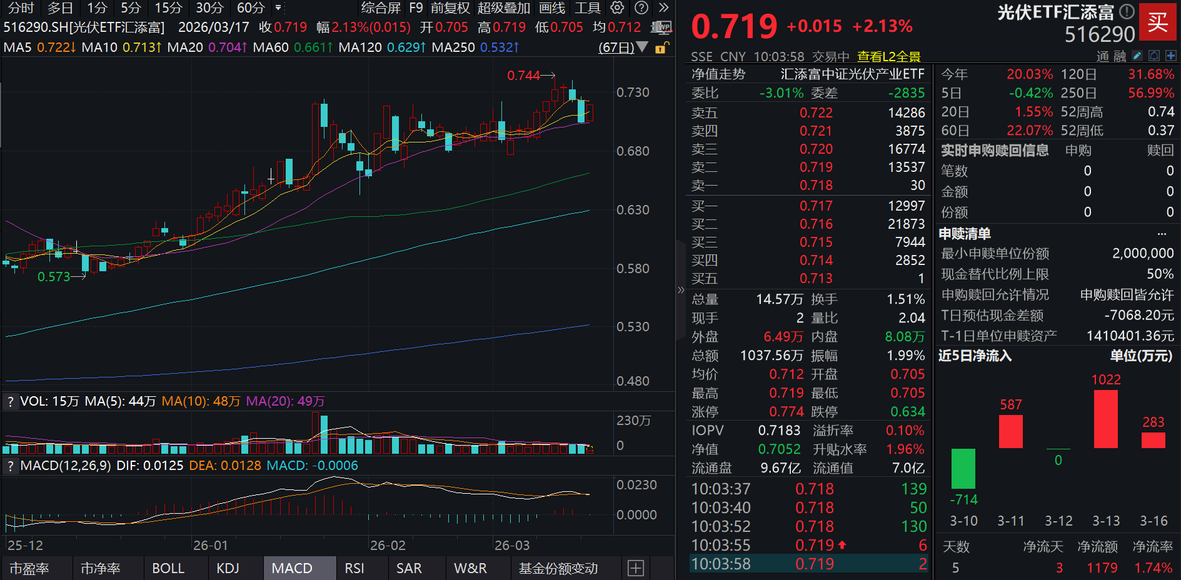Image resolution: width=1181 pixels, height=580 pixels.
Task: Click the double-arrow overflow icon in toolbar
Action: click(663, 8)
